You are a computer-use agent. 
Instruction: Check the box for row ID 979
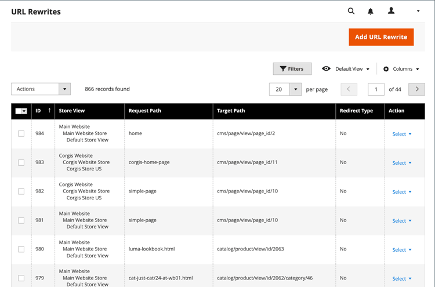click(x=21, y=278)
